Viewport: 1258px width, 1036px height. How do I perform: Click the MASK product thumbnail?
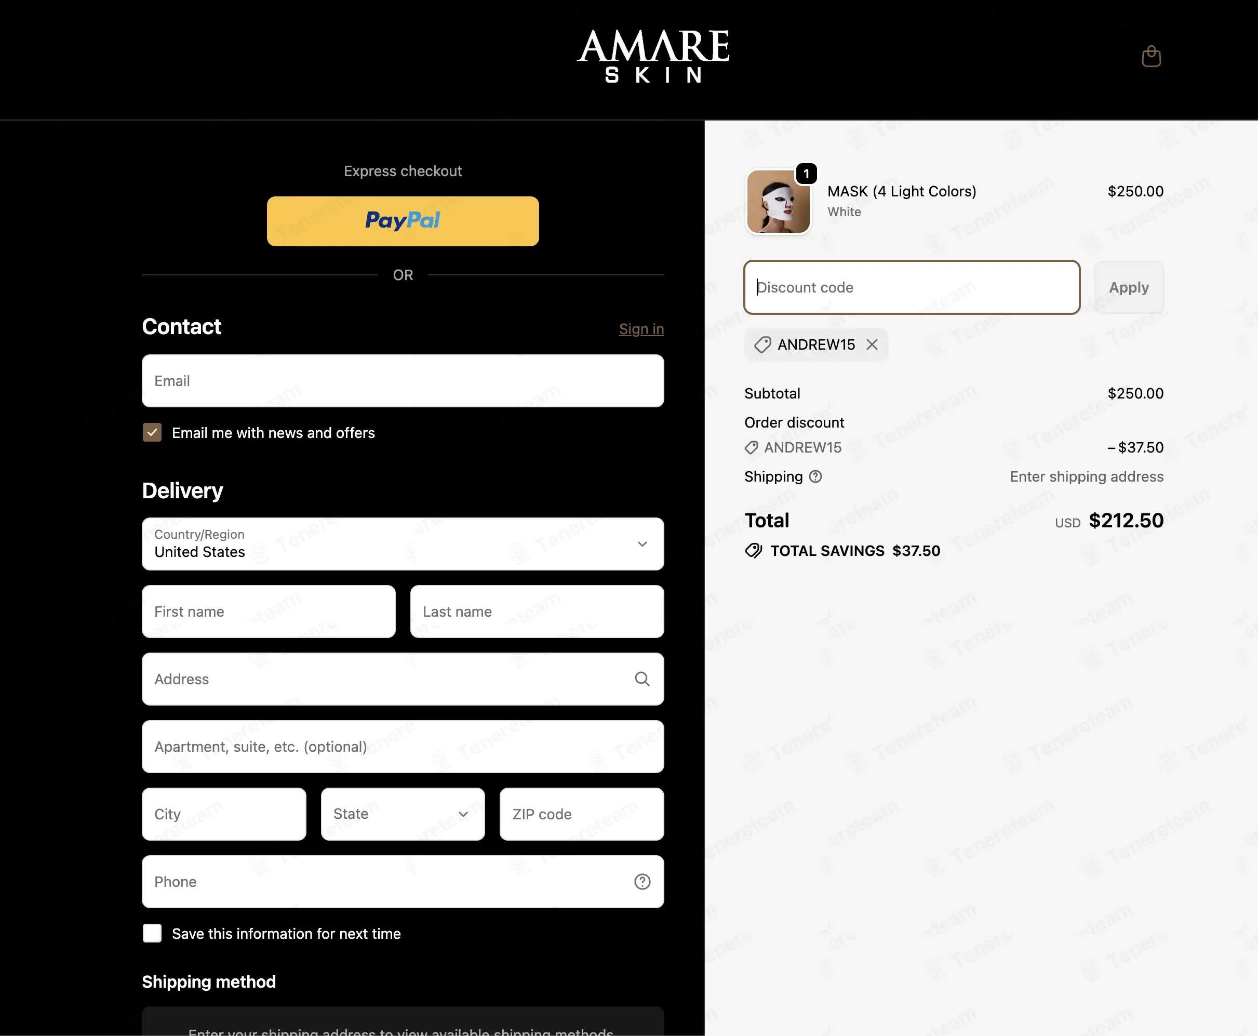click(779, 202)
